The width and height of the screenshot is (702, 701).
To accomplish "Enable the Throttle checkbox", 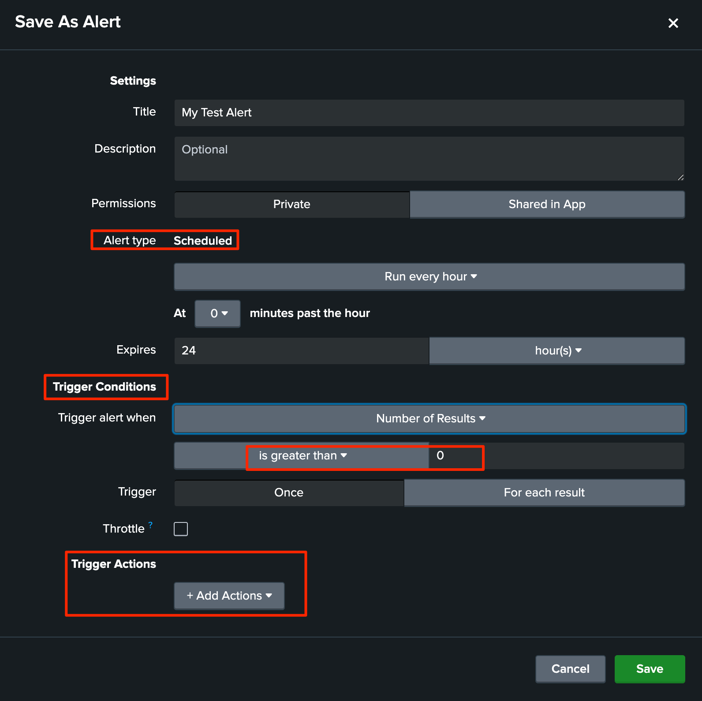I will coord(181,529).
